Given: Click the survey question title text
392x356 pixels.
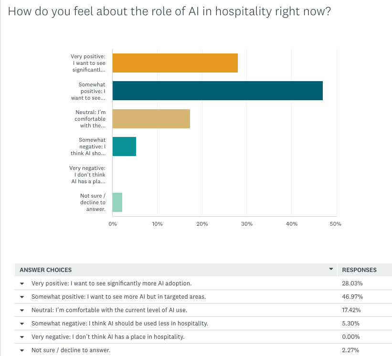Looking at the screenshot, I should click(x=169, y=11).
